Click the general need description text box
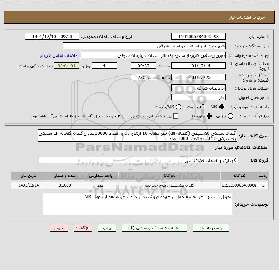The height and width of the screenshot is (270, 279). coord(137,136)
